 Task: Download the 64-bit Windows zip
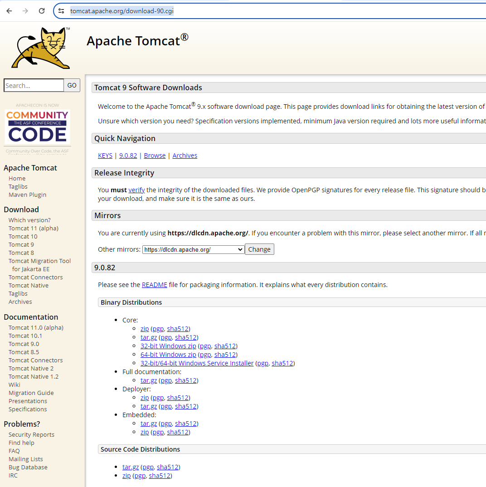coord(168,355)
